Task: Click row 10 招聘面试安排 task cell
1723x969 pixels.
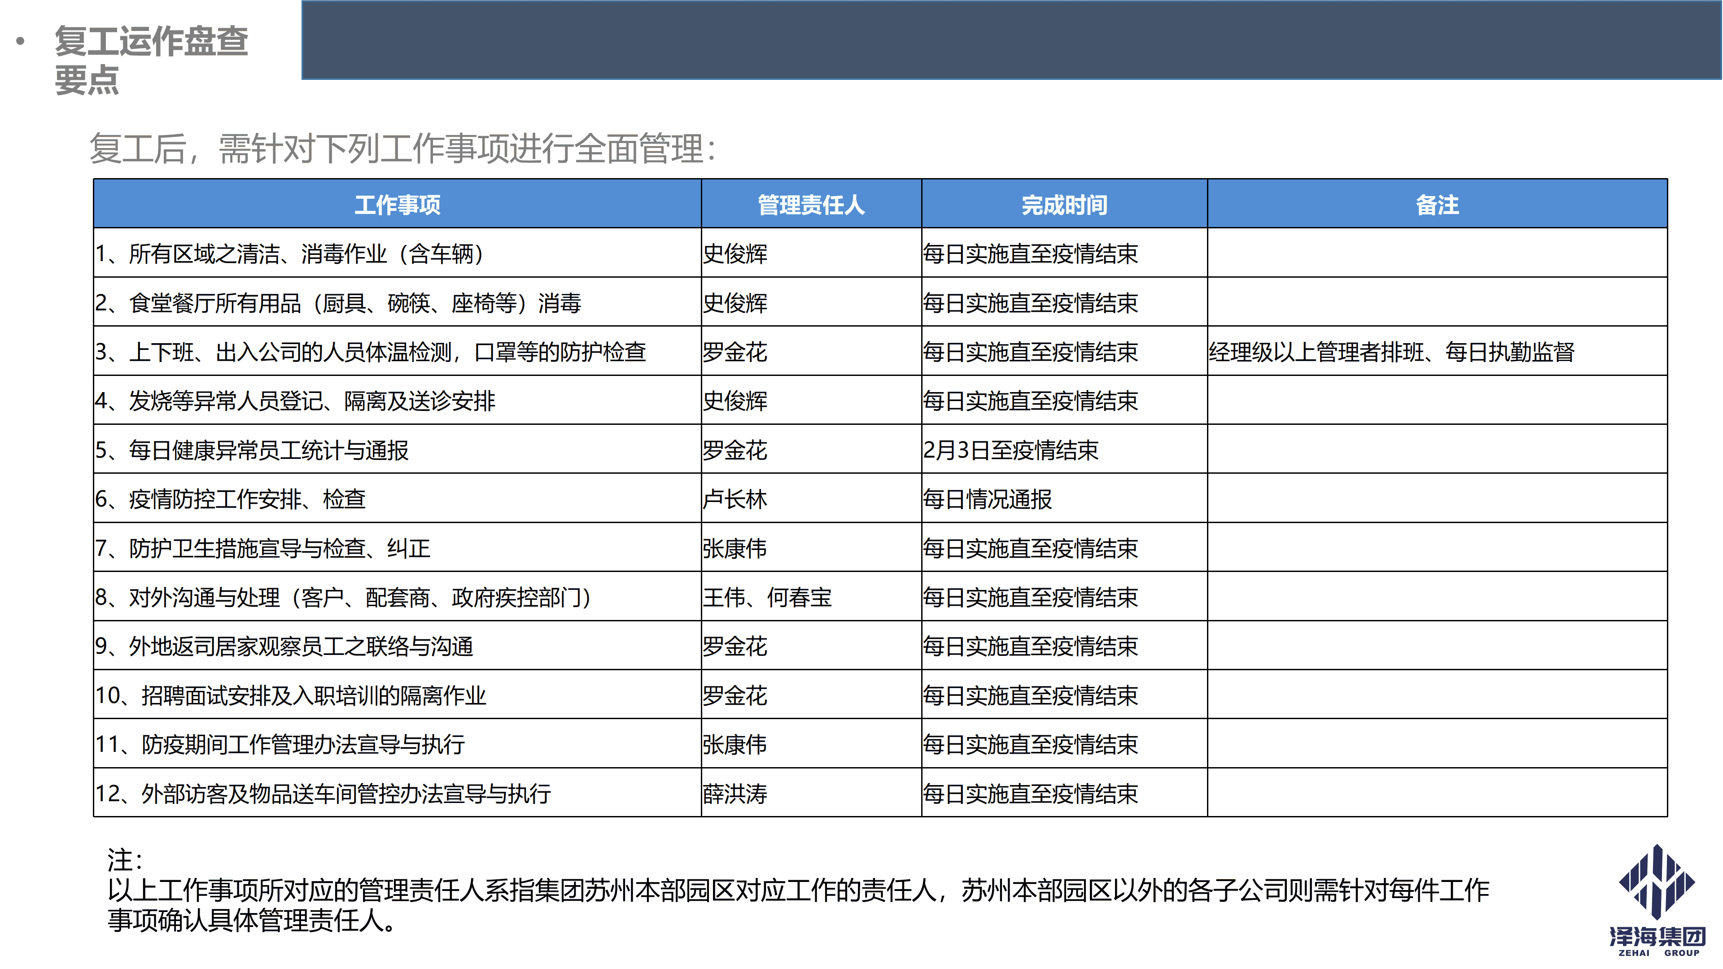Action: 290,695
